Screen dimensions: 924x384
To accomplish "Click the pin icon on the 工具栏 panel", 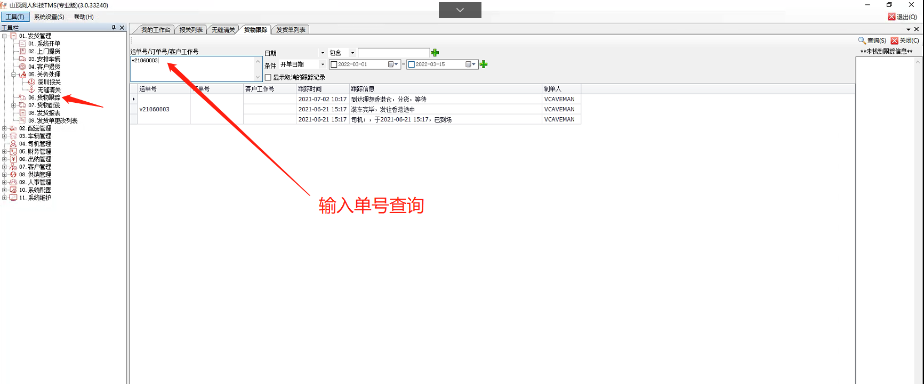I will [114, 28].
